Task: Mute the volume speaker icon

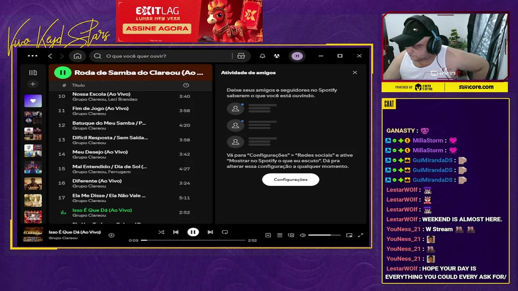Action: pos(302,235)
